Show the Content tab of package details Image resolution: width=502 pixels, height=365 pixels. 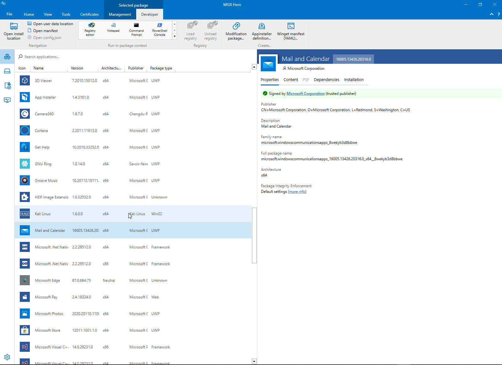click(291, 80)
